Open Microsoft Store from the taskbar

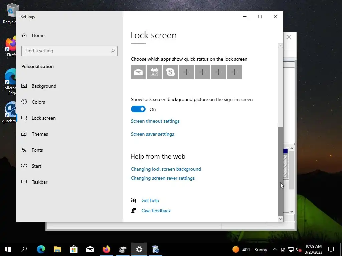point(74,249)
